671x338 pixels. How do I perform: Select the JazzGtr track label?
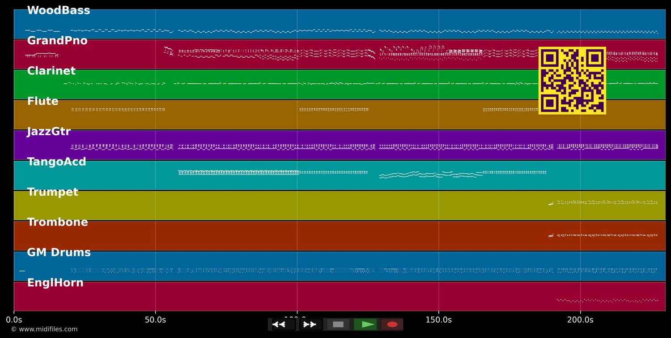[x=49, y=132]
